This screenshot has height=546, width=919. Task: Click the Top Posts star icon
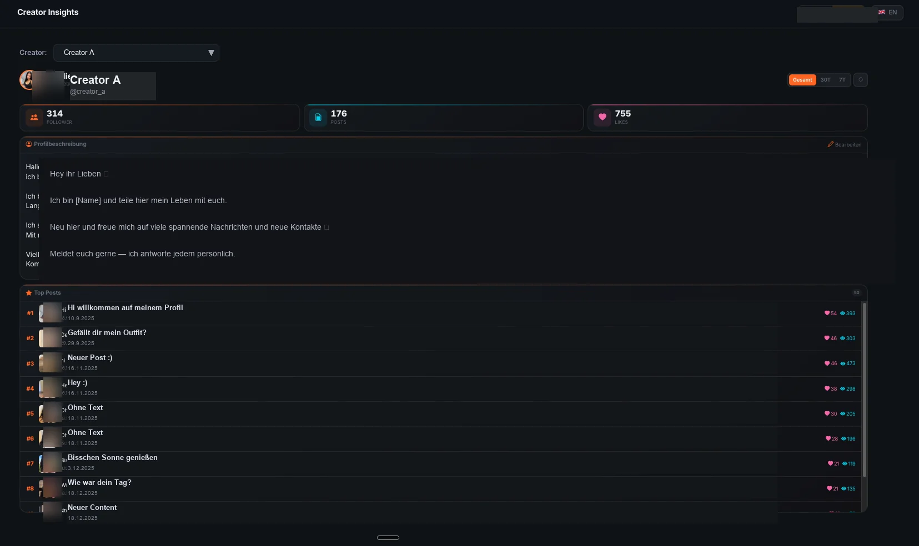click(x=28, y=292)
